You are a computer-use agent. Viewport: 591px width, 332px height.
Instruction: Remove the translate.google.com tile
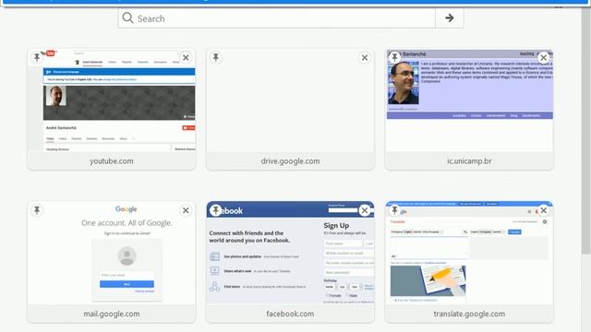click(544, 210)
